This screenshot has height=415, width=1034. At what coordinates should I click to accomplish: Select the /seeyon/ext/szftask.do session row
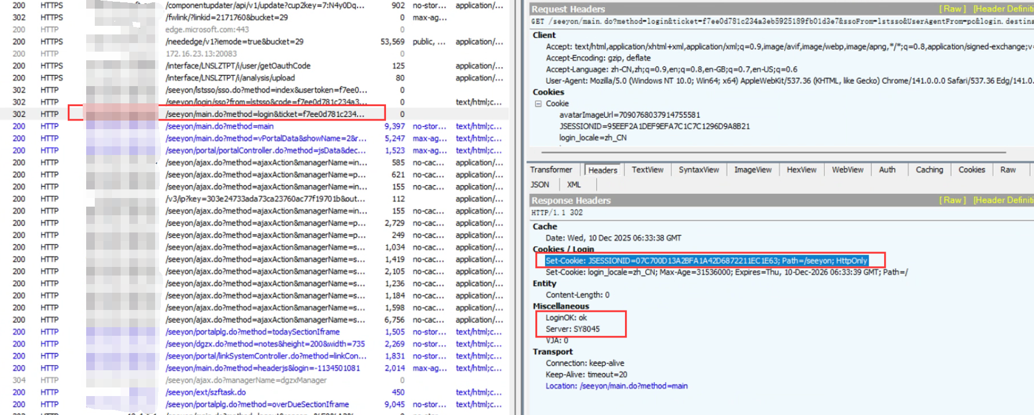pos(206,393)
